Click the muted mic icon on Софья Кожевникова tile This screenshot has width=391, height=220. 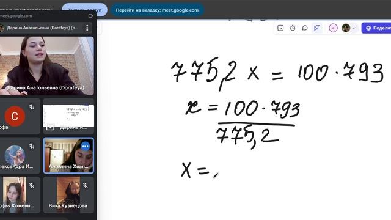32,185
